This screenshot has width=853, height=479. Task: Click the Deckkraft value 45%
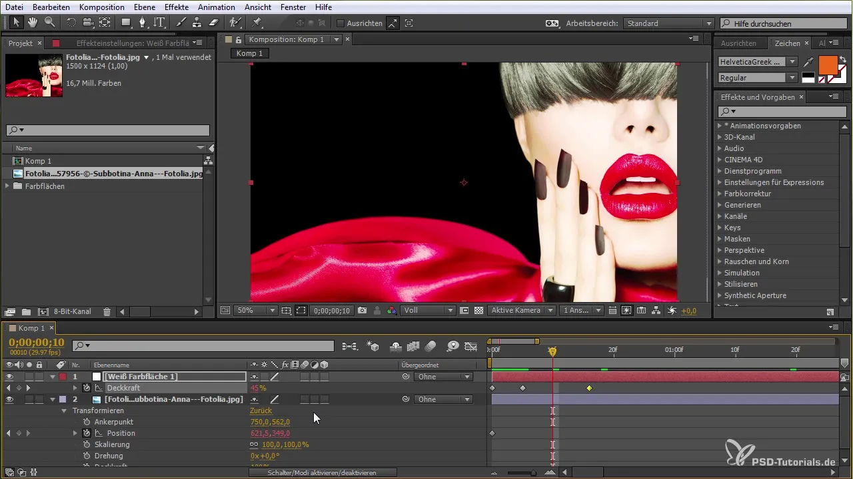pos(258,388)
